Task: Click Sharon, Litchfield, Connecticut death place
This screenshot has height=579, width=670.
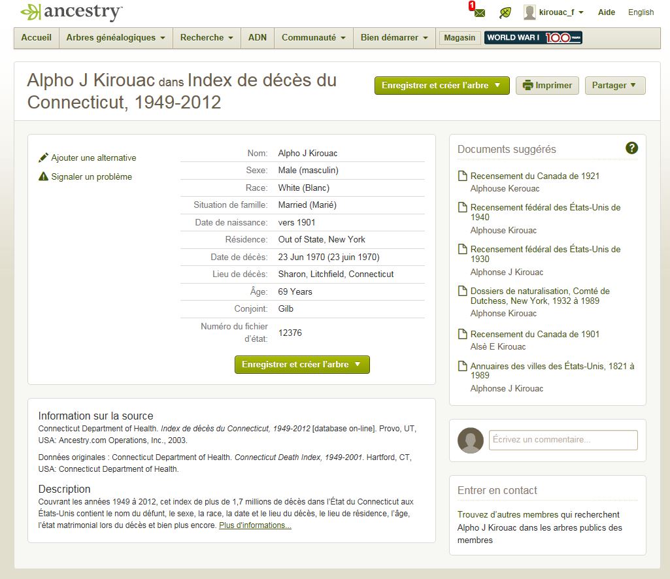Action: (336, 274)
